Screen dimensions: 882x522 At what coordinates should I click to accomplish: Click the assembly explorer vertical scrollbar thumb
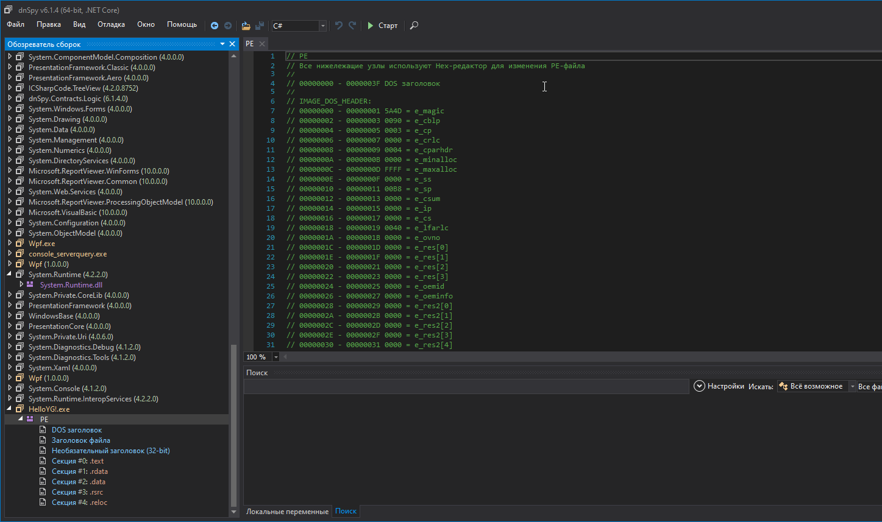pos(233,425)
